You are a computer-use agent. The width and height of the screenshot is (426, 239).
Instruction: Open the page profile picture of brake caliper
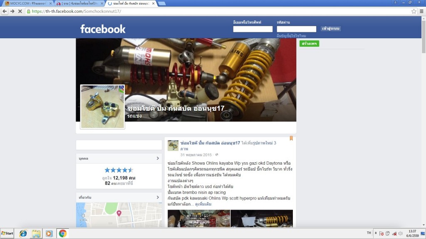tap(102, 107)
